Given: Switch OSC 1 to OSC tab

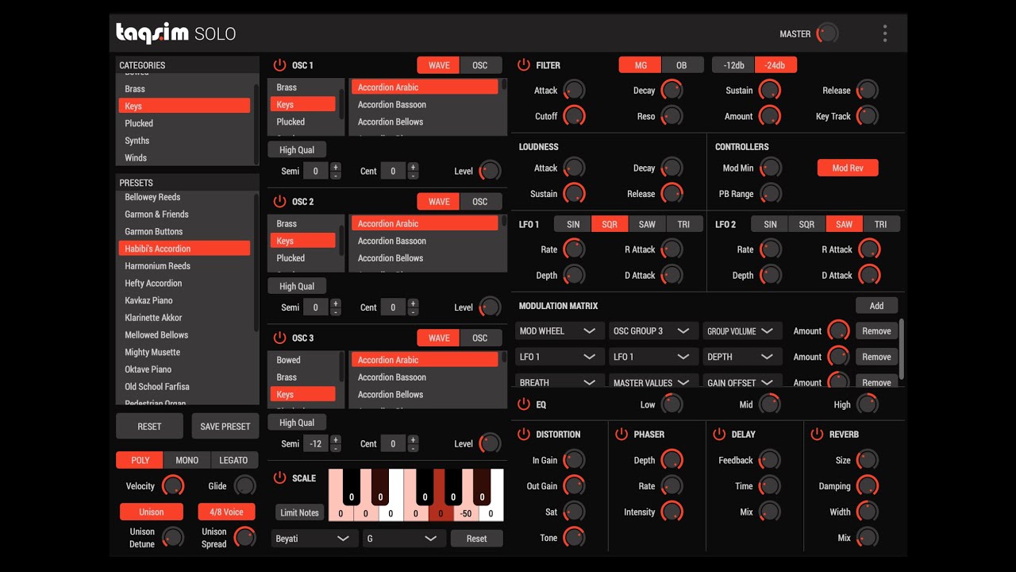Looking at the screenshot, I should pos(480,65).
